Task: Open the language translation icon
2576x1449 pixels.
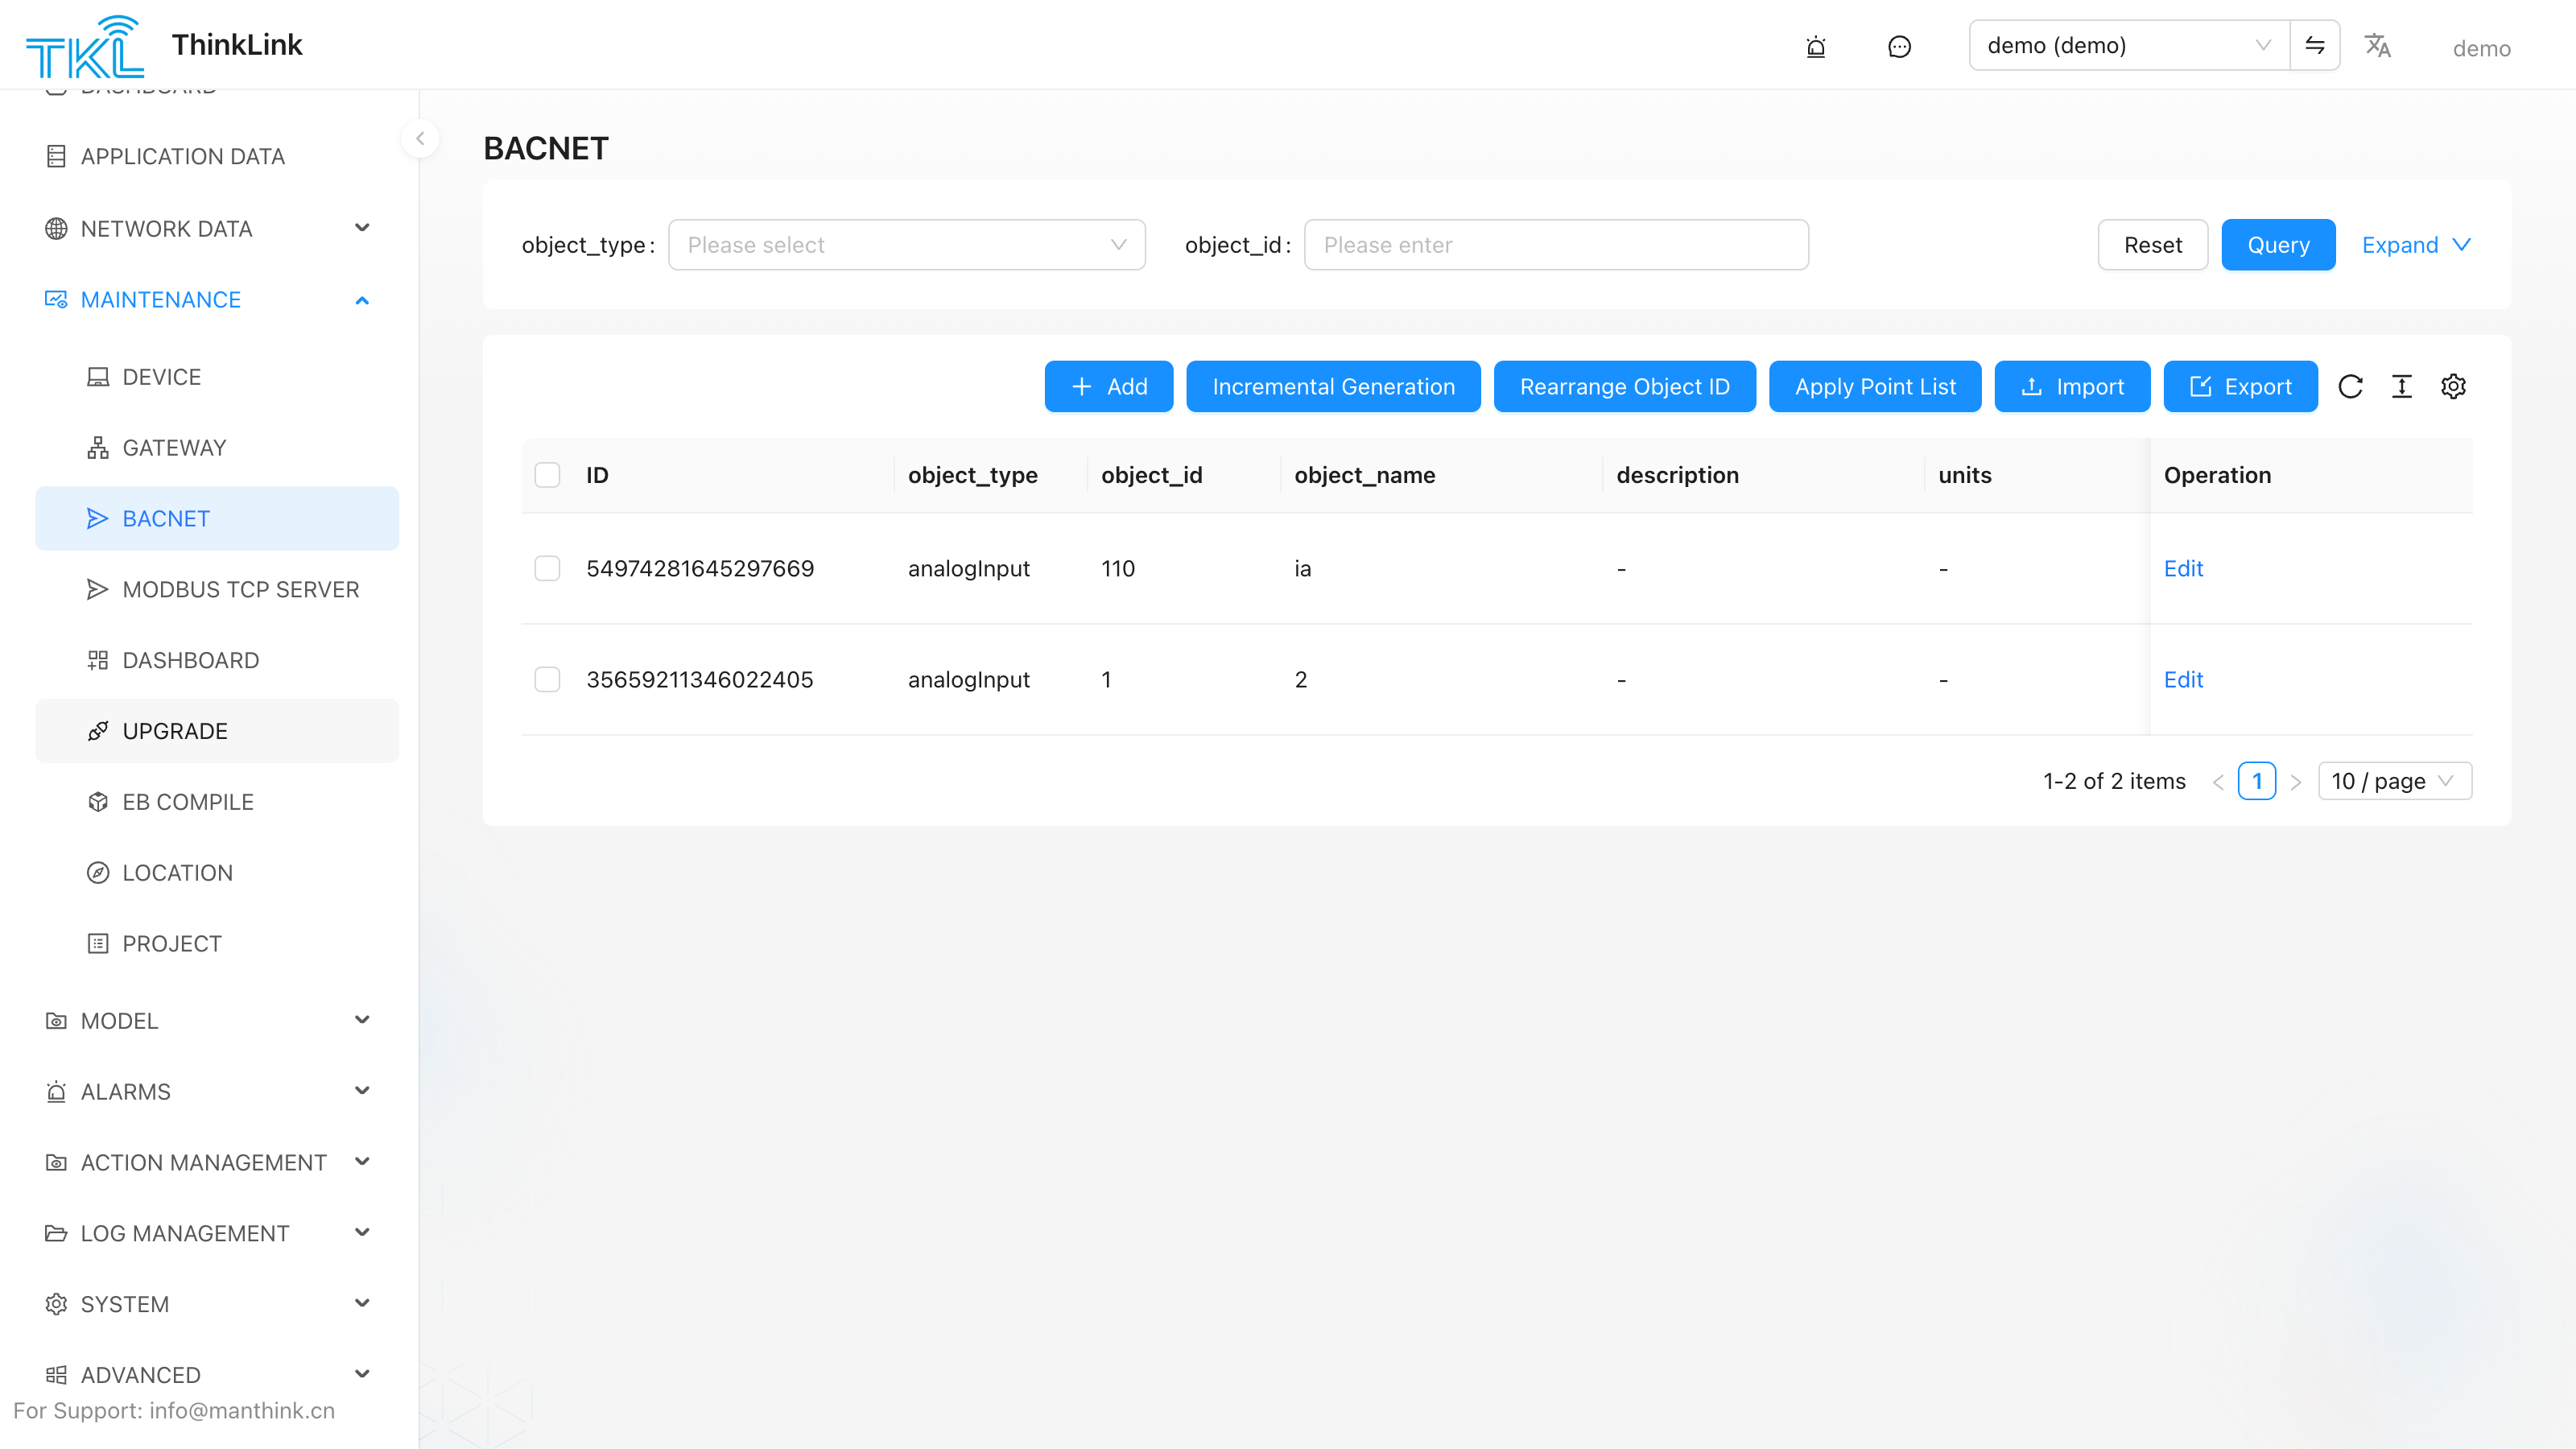Action: (2377, 45)
